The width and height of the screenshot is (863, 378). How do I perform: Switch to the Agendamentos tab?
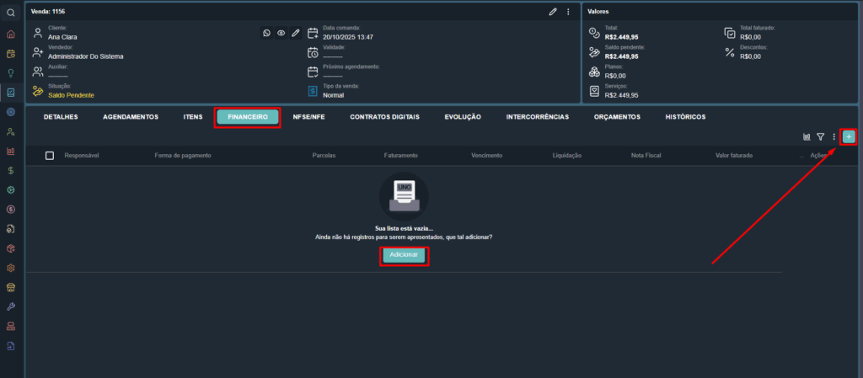130,117
